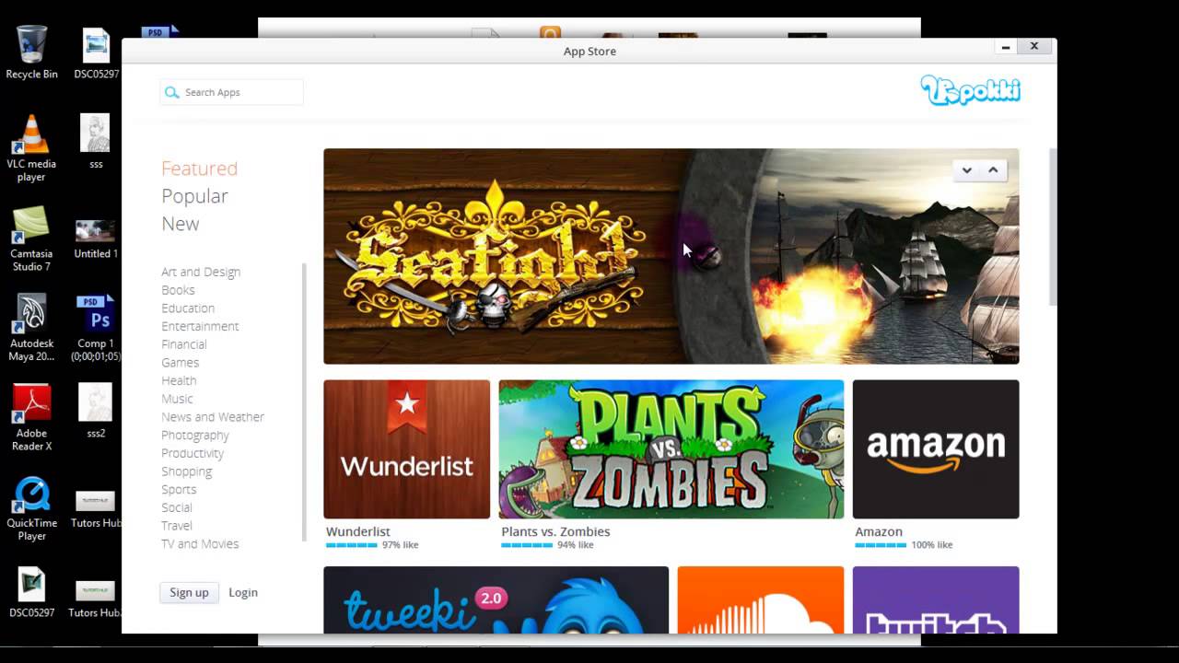The width and height of the screenshot is (1179, 663).
Task: Open the TV and Movies category
Action: click(200, 544)
